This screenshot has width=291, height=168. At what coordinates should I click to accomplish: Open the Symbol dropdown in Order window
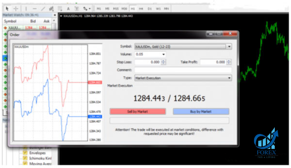pos(229,46)
